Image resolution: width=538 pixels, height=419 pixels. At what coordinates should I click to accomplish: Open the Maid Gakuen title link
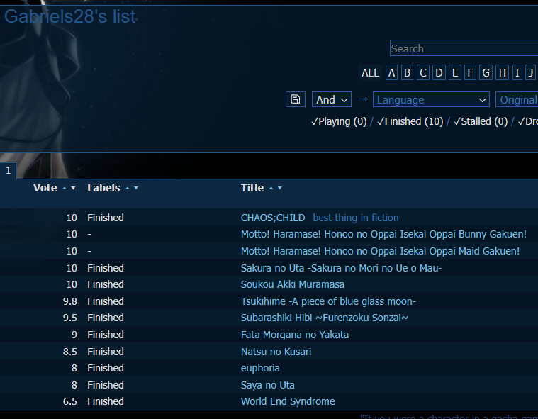point(380,251)
